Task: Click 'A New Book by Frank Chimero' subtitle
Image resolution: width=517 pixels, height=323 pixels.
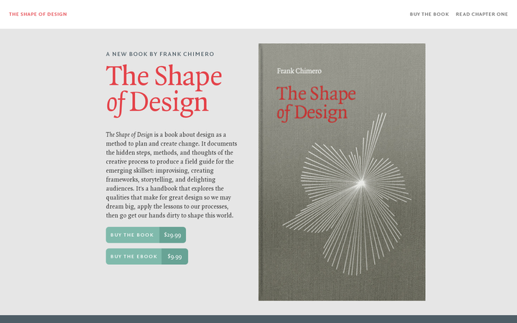Action: 160,54
